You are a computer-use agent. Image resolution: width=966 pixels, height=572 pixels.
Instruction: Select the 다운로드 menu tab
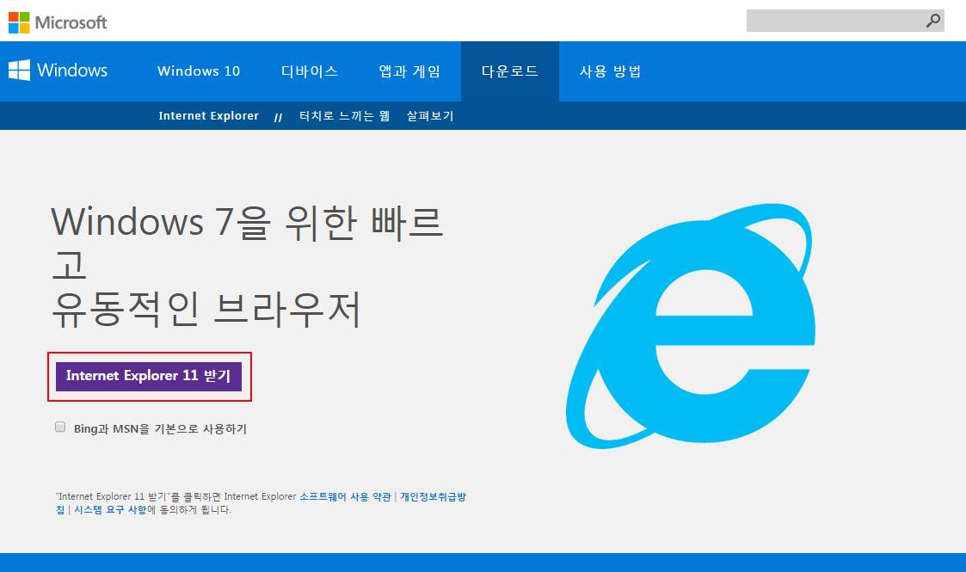pos(510,71)
